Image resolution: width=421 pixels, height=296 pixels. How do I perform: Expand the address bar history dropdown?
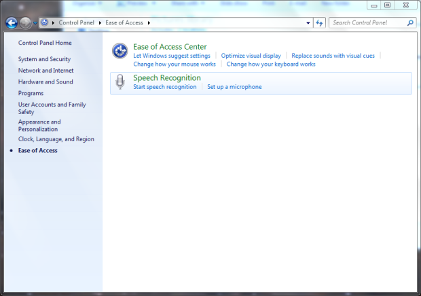click(308, 23)
